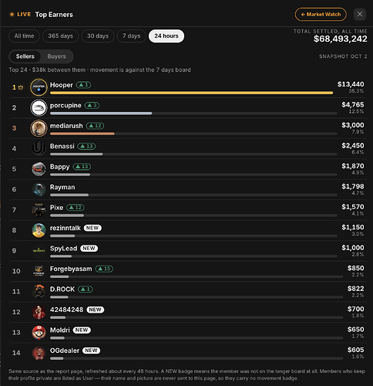Click D.ROCK's up 1 movement badge
This screenshot has height=386, width=373.
pyautogui.click(x=86, y=289)
